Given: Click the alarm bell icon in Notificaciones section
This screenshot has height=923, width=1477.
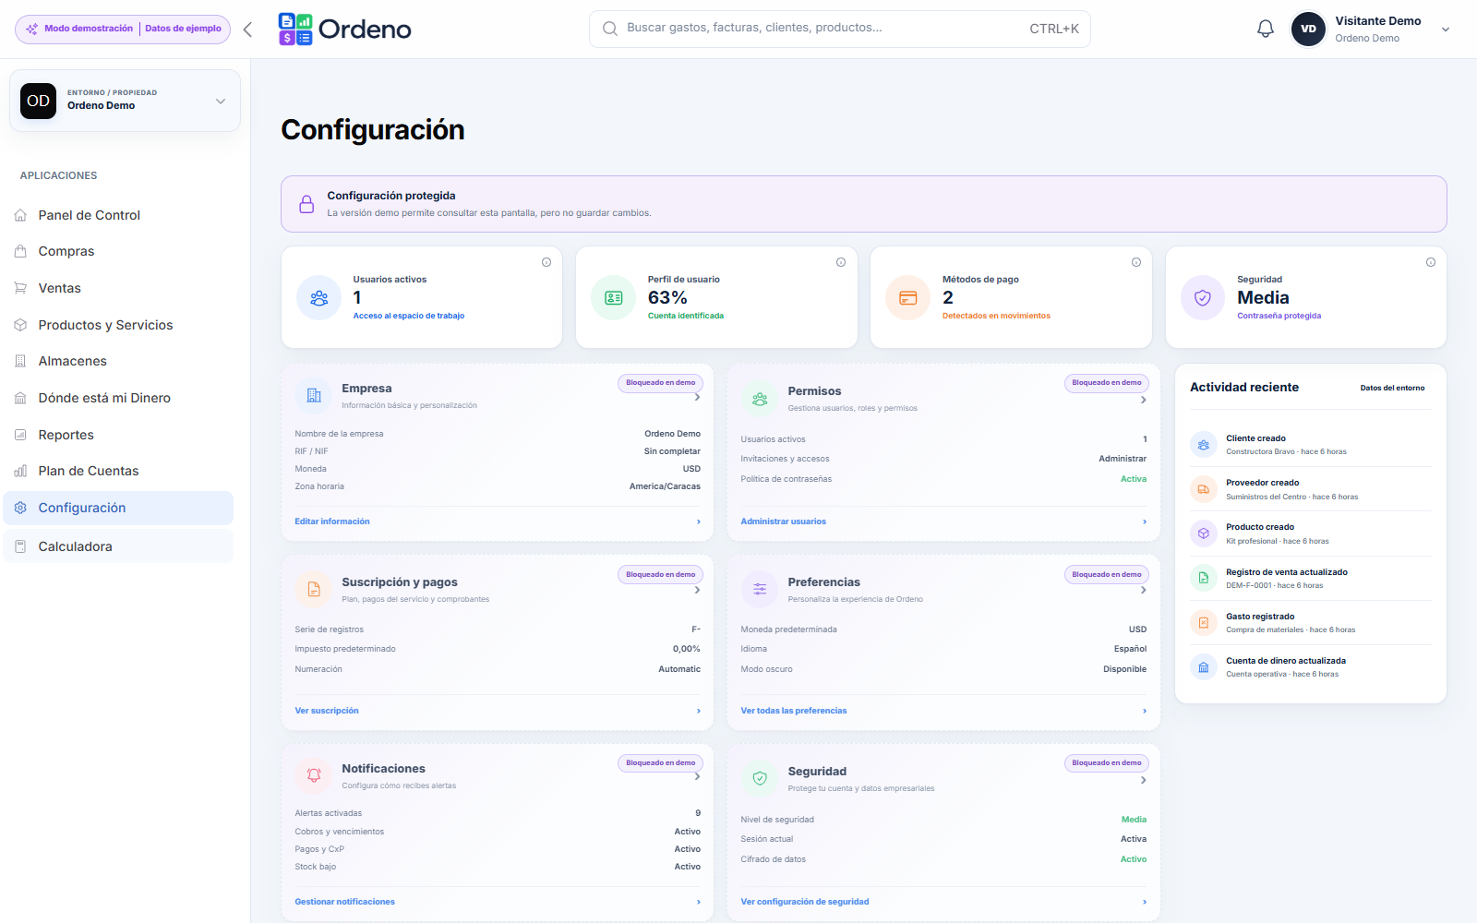Looking at the screenshot, I should click(314, 776).
